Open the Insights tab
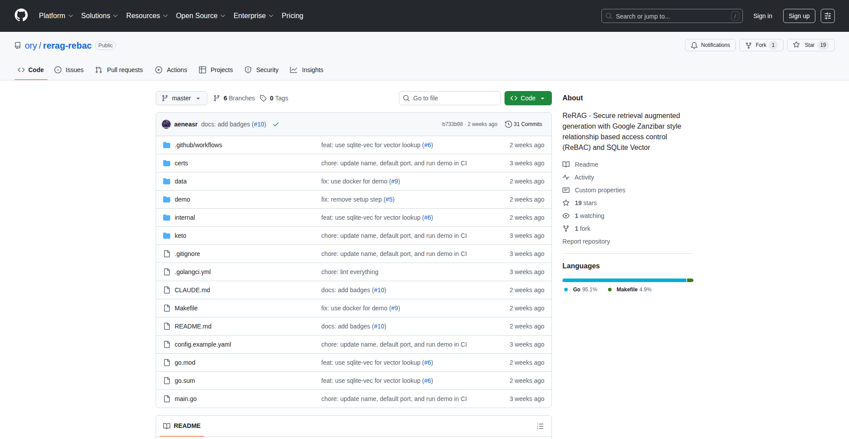 [307, 70]
